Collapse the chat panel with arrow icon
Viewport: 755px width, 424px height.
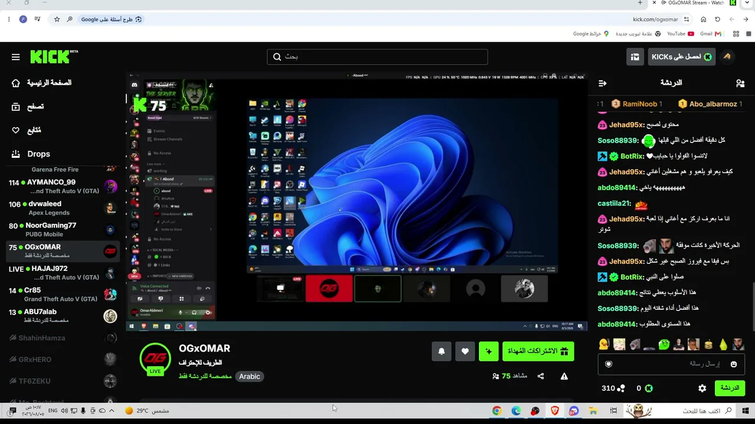(x=602, y=83)
